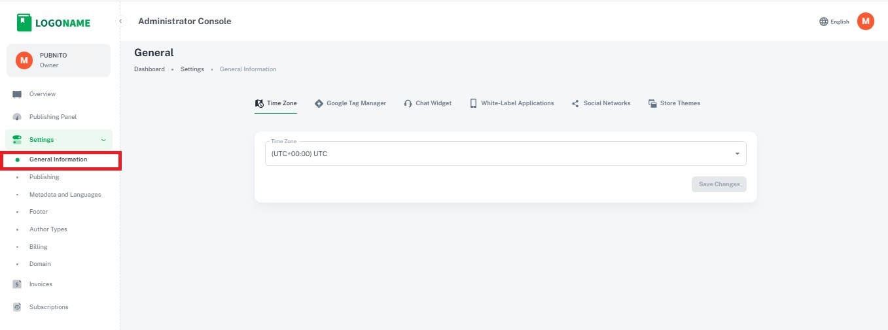Click the Invoices icon in sidebar
This screenshot has width=888, height=330.
coord(17,284)
